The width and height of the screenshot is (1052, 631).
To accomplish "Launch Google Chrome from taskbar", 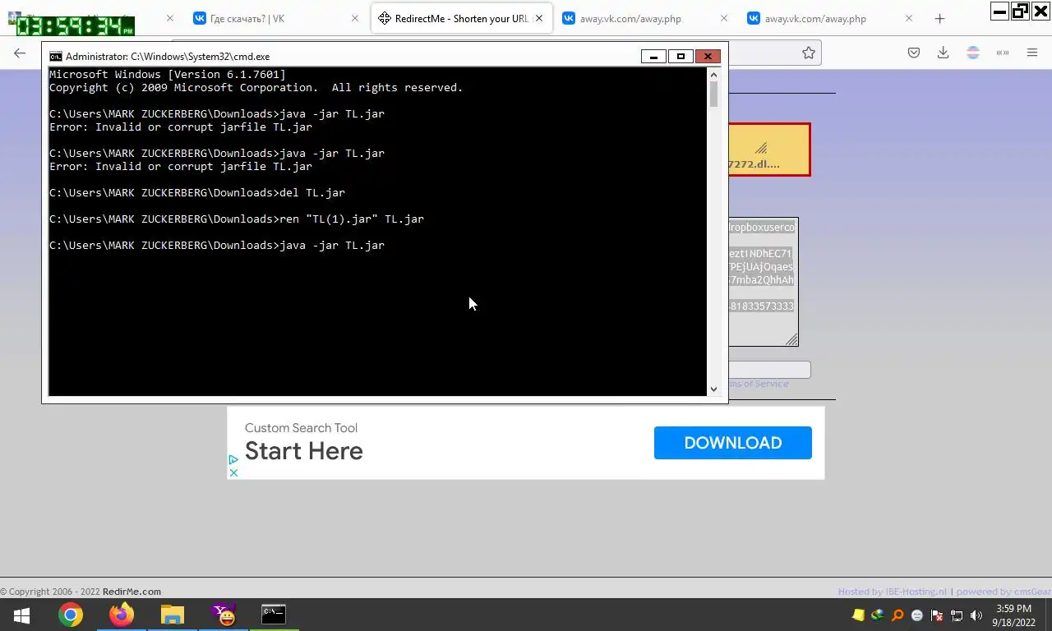I will point(71,615).
